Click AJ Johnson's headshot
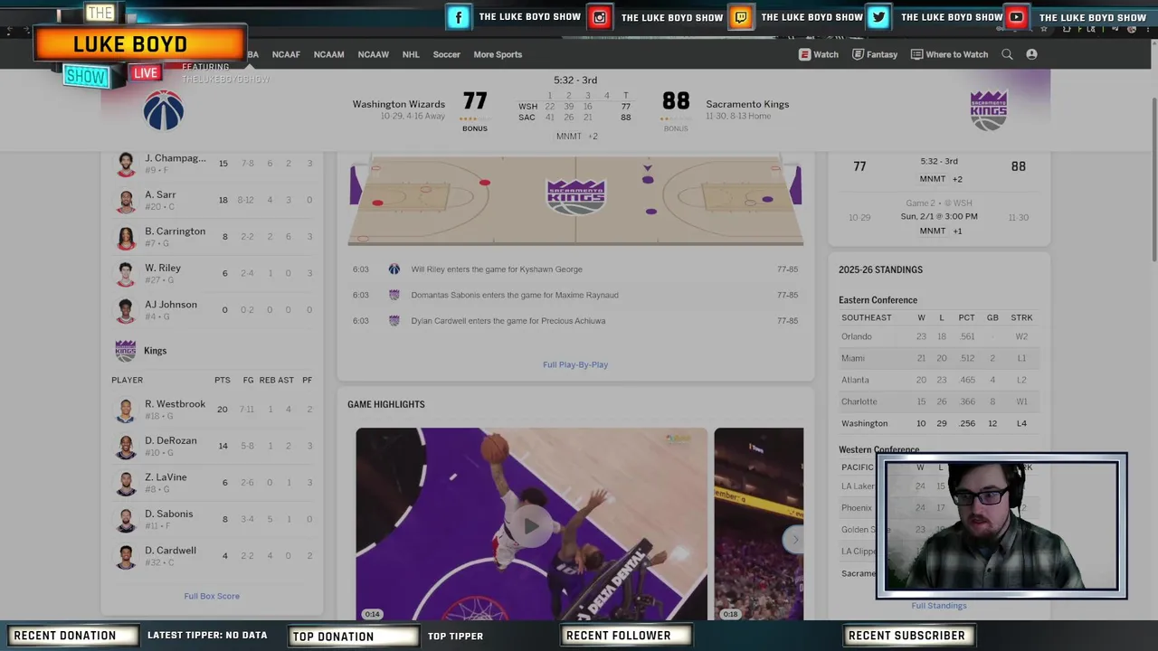The image size is (1158, 651). tap(126, 310)
